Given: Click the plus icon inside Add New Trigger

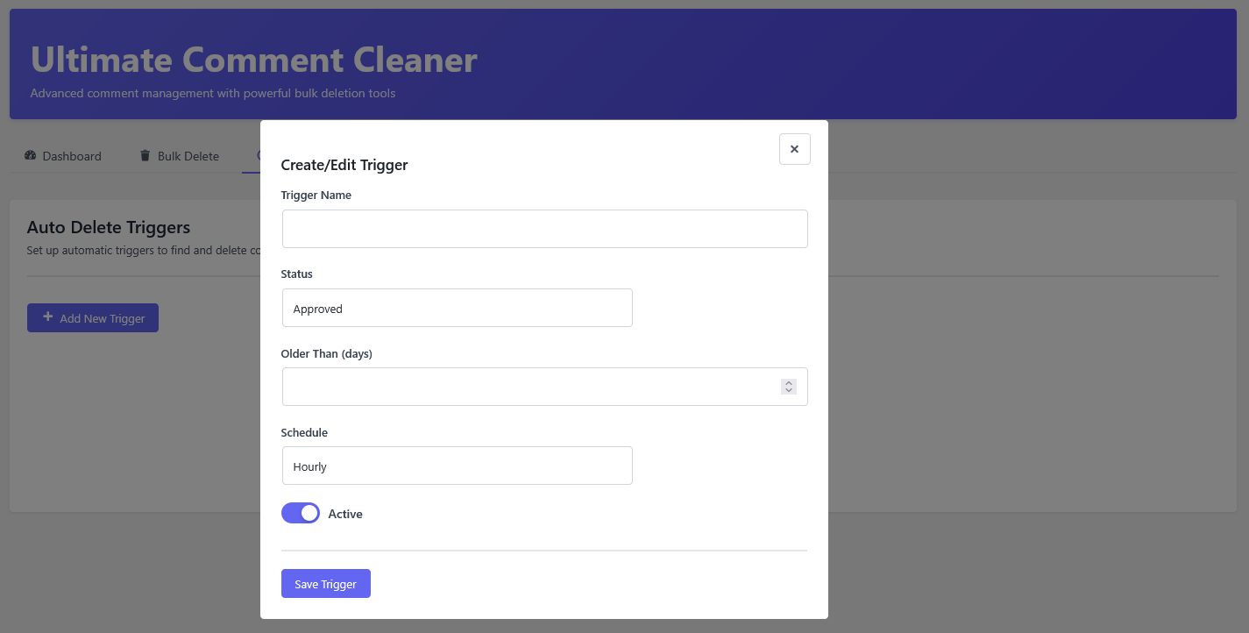Looking at the screenshot, I should click(x=47, y=316).
